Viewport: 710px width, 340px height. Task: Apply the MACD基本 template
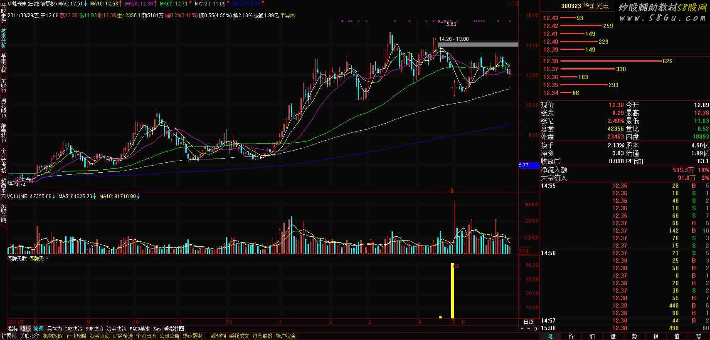coord(139,329)
